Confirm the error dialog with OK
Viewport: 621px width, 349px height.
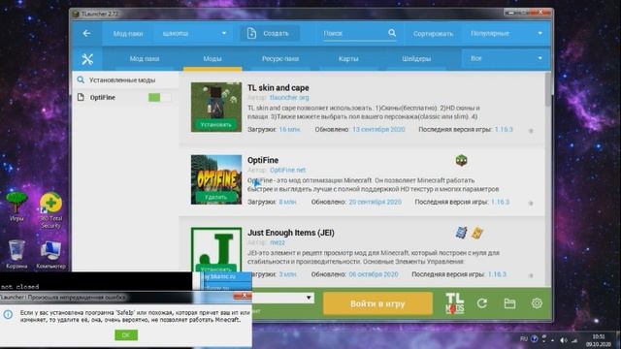(126, 335)
